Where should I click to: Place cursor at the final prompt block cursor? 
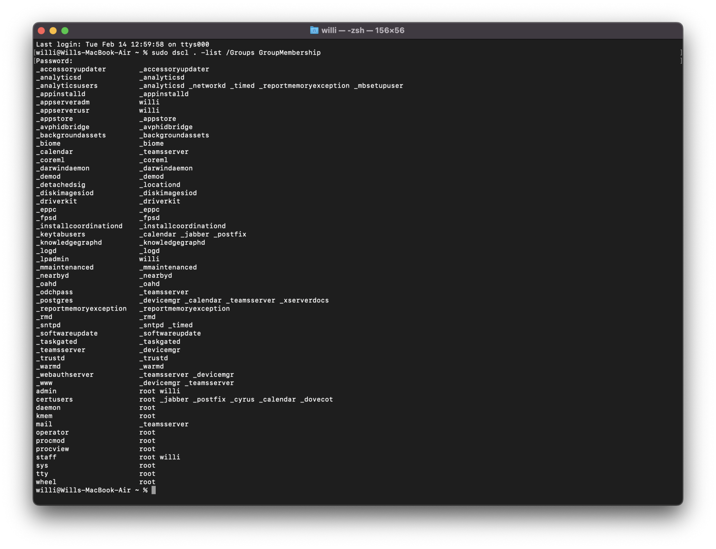[x=154, y=490]
